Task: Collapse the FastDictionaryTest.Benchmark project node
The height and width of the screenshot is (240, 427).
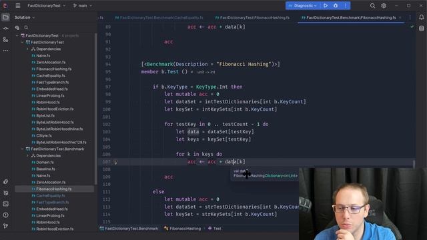Action: [x=22, y=149]
